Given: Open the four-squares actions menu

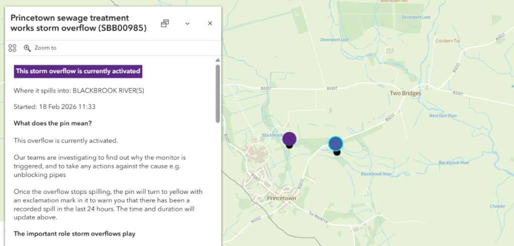Looking at the screenshot, I should pyautogui.click(x=13, y=48).
